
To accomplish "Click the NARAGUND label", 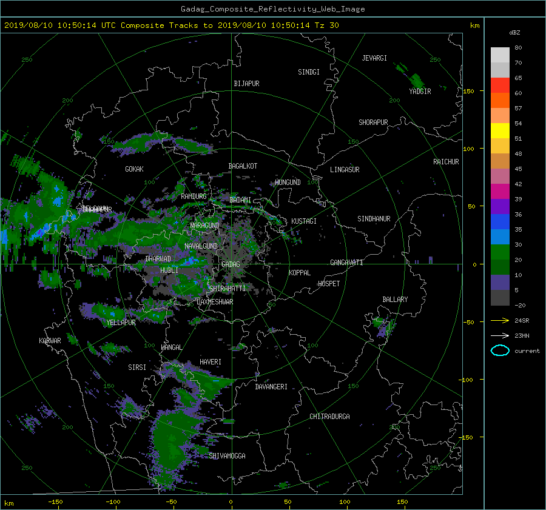I will tap(205, 226).
